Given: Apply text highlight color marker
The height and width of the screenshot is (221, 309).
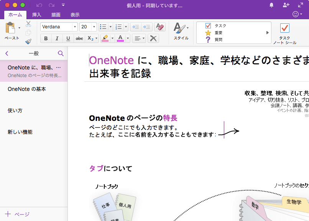Looking at the screenshot, I should point(105,38).
